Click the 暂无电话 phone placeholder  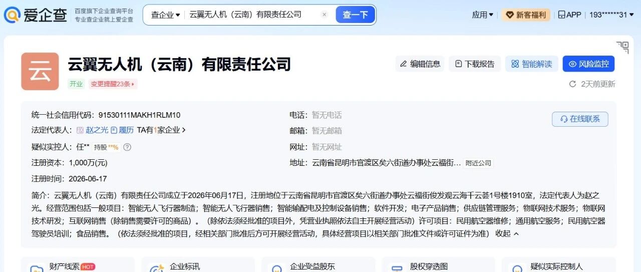coord(327,115)
